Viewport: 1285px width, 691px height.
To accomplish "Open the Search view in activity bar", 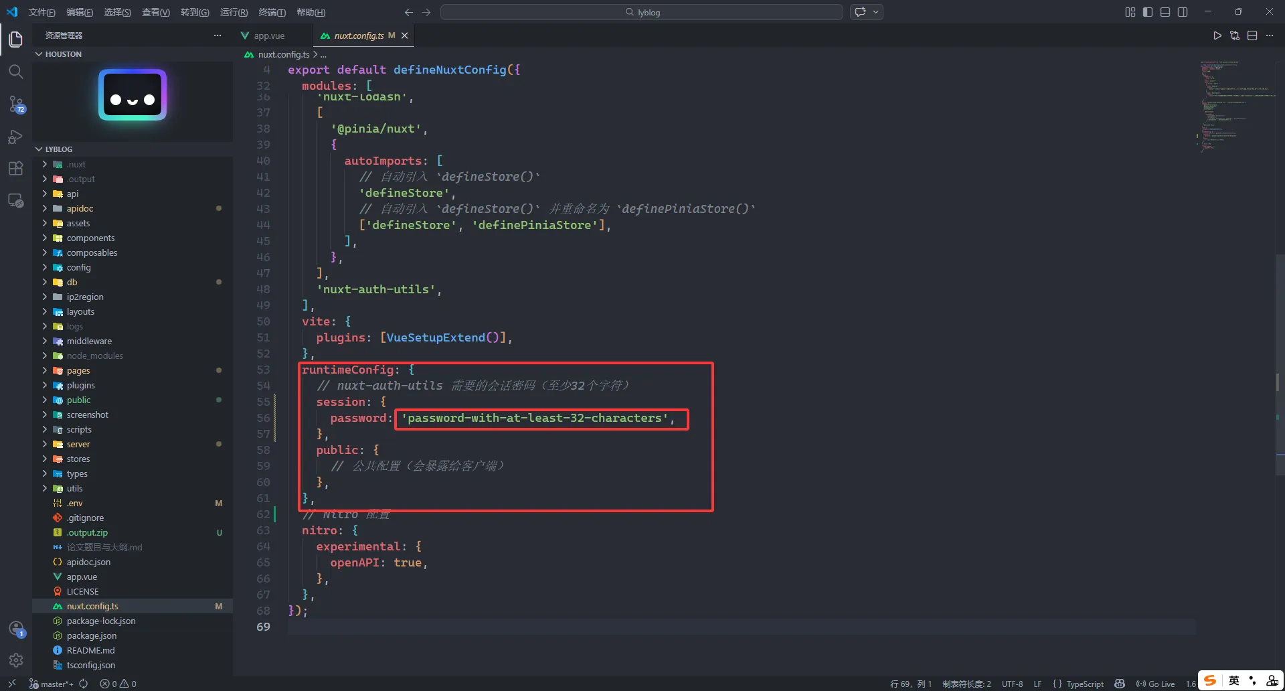I will tap(16, 72).
